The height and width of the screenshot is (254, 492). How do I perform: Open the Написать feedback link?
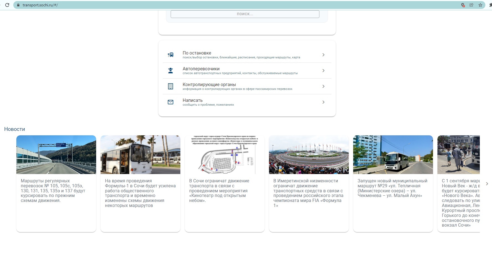193,100
